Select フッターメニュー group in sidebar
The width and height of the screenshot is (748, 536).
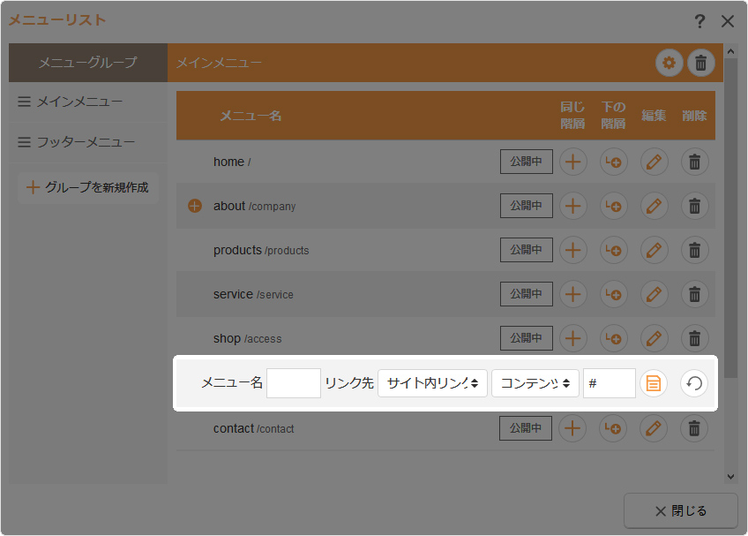pyautogui.click(x=88, y=142)
